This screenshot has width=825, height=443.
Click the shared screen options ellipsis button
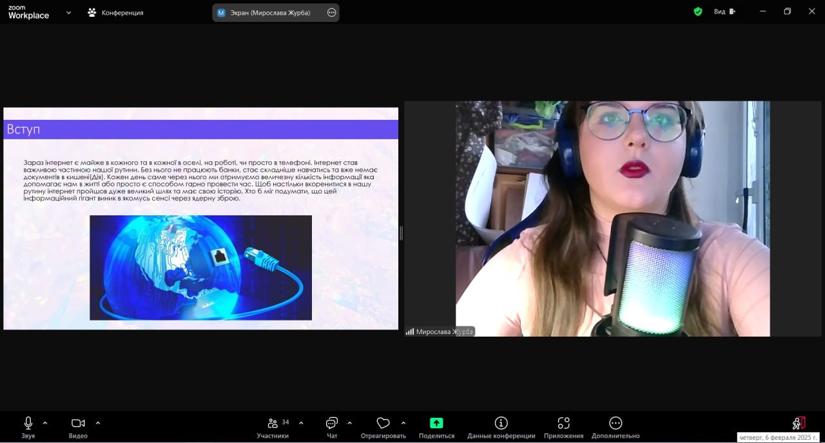click(332, 12)
